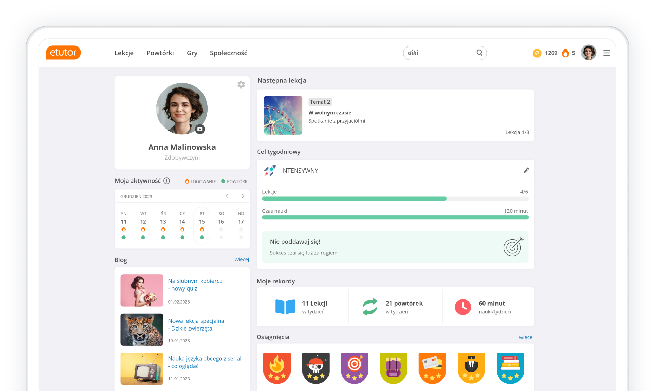Click the target arrow motivation icon
657x391 pixels.
click(x=513, y=247)
